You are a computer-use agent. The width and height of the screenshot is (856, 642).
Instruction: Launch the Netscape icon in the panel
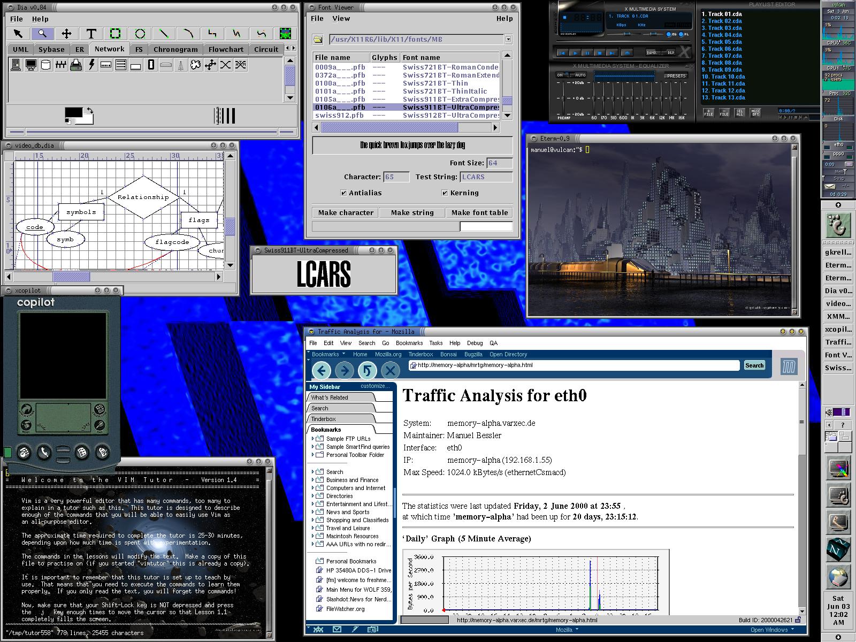(838, 549)
